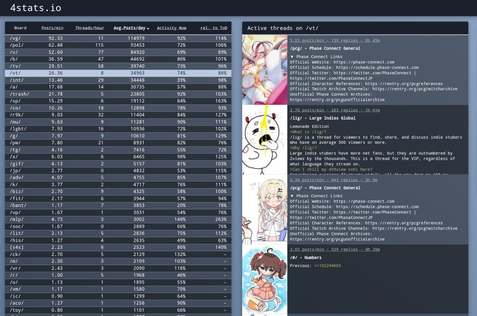The height and width of the screenshot is (316, 477).
Task: Follow the >>102294603 previous thread quote link
Action: pos(327,266)
